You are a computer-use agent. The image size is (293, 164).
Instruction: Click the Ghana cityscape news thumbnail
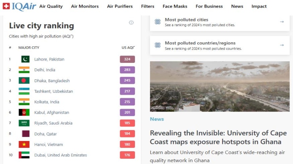(x=219, y=86)
